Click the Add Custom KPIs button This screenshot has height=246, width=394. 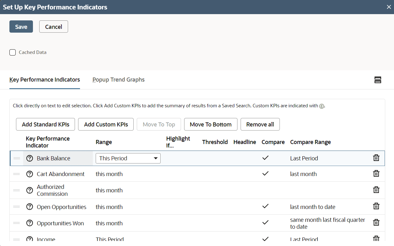tap(106, 124)
